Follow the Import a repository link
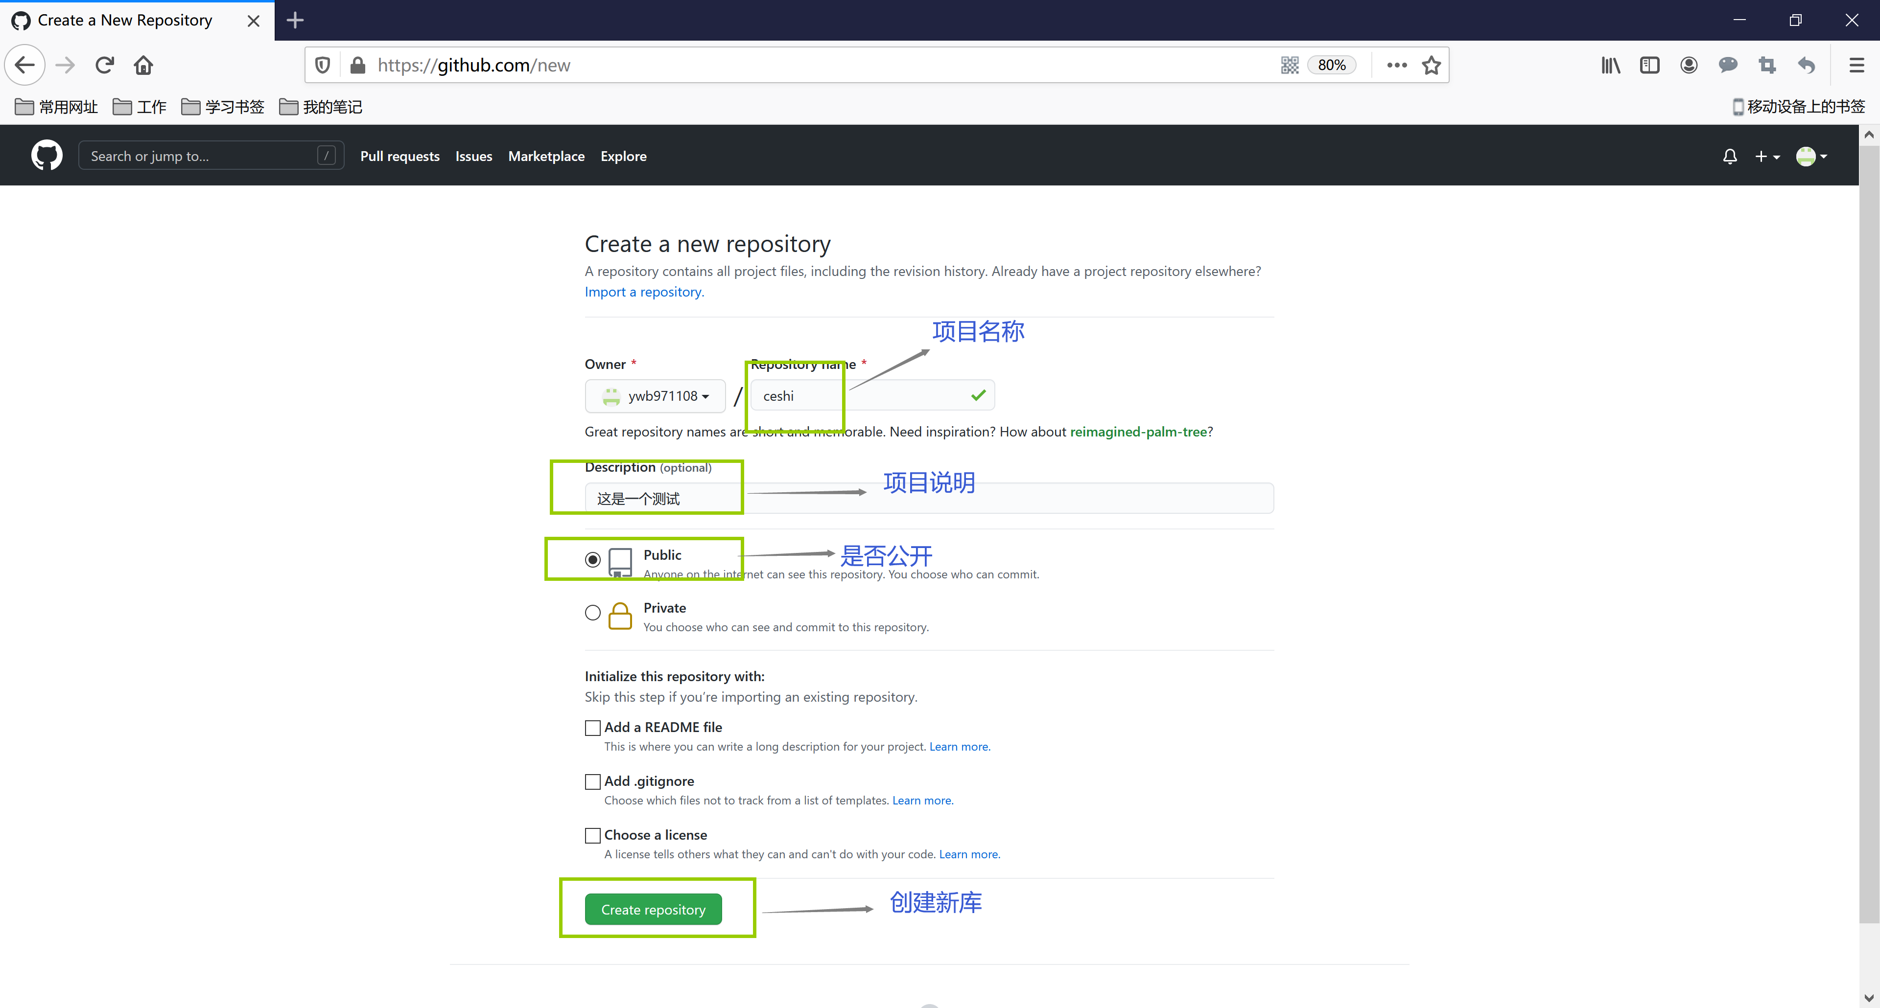Viewport: 1880px width, 1008px height. [x=644, y=292]
